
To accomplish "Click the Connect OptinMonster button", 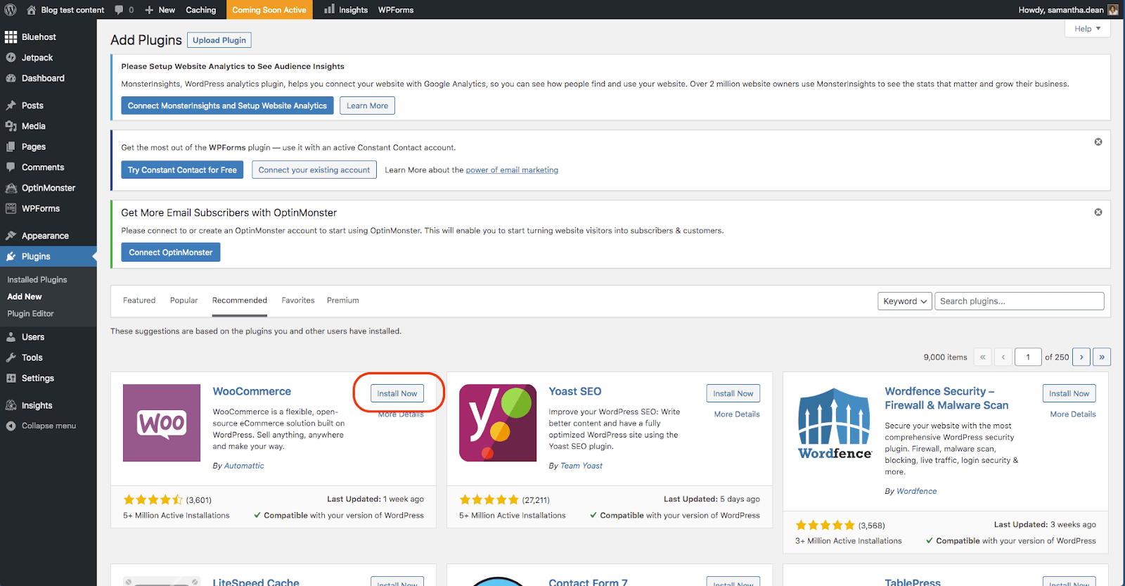I will tap(171, 252).
